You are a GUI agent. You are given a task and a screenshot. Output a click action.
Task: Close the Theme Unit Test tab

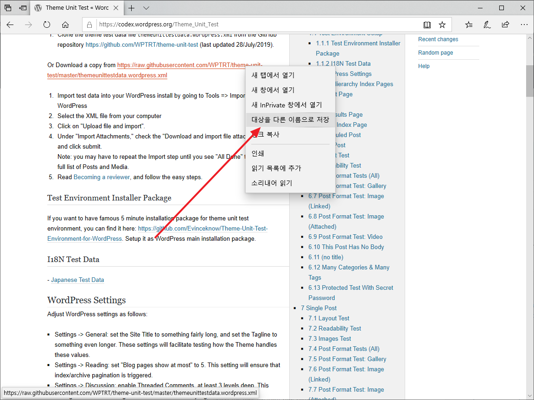pos(116,8)
